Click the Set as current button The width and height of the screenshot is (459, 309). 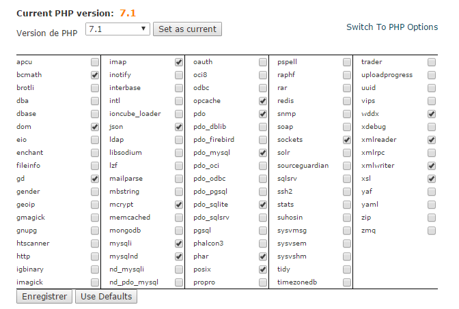click(x=187, y=29)
